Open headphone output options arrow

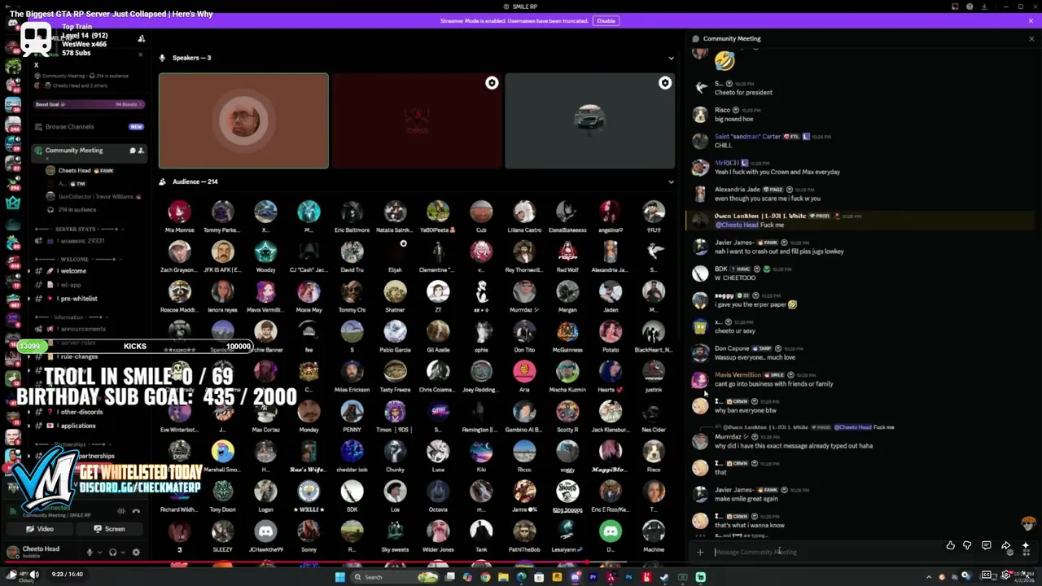click(x=123, y=552)
